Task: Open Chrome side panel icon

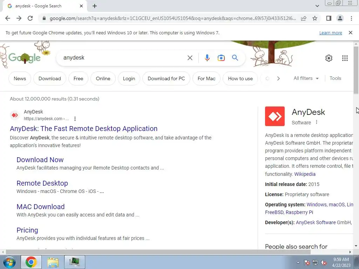Action: coord(329,18)
